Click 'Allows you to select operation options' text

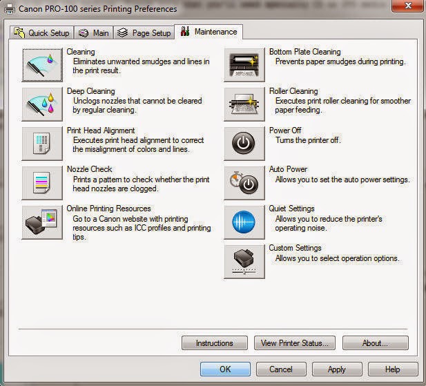pos(338,258)
